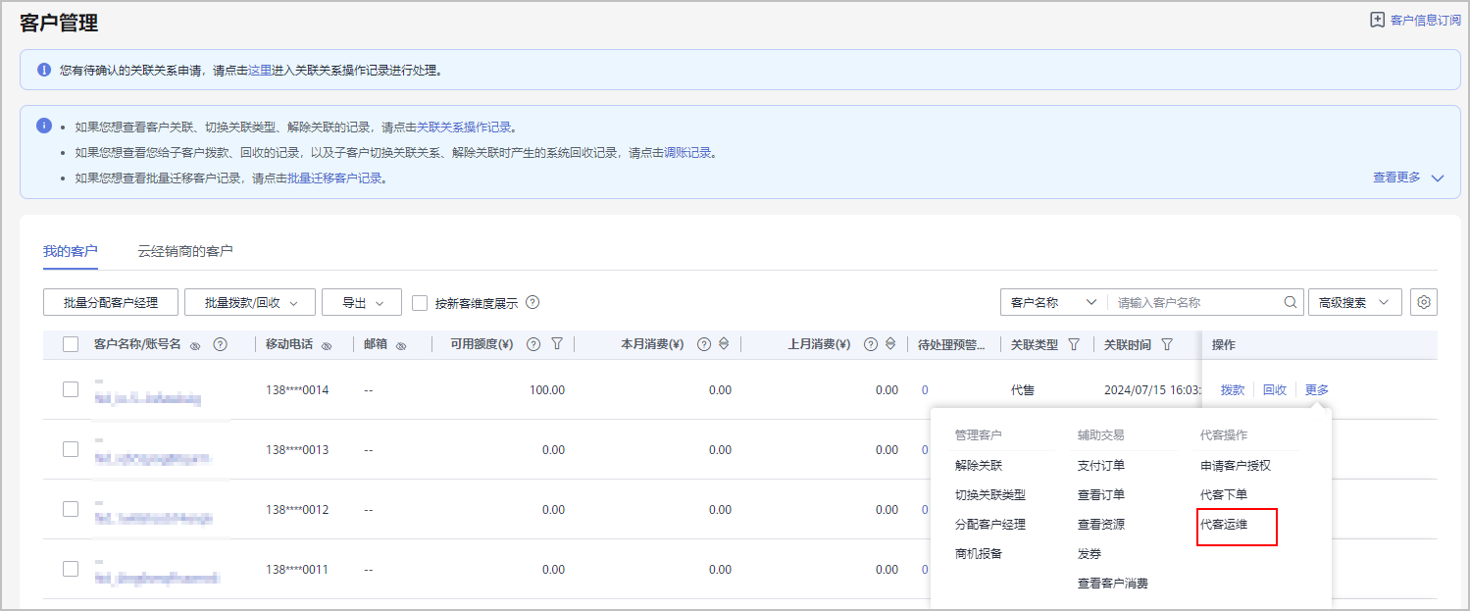Click the help icon beside 按新客维度展示

(x=533, y=303)
